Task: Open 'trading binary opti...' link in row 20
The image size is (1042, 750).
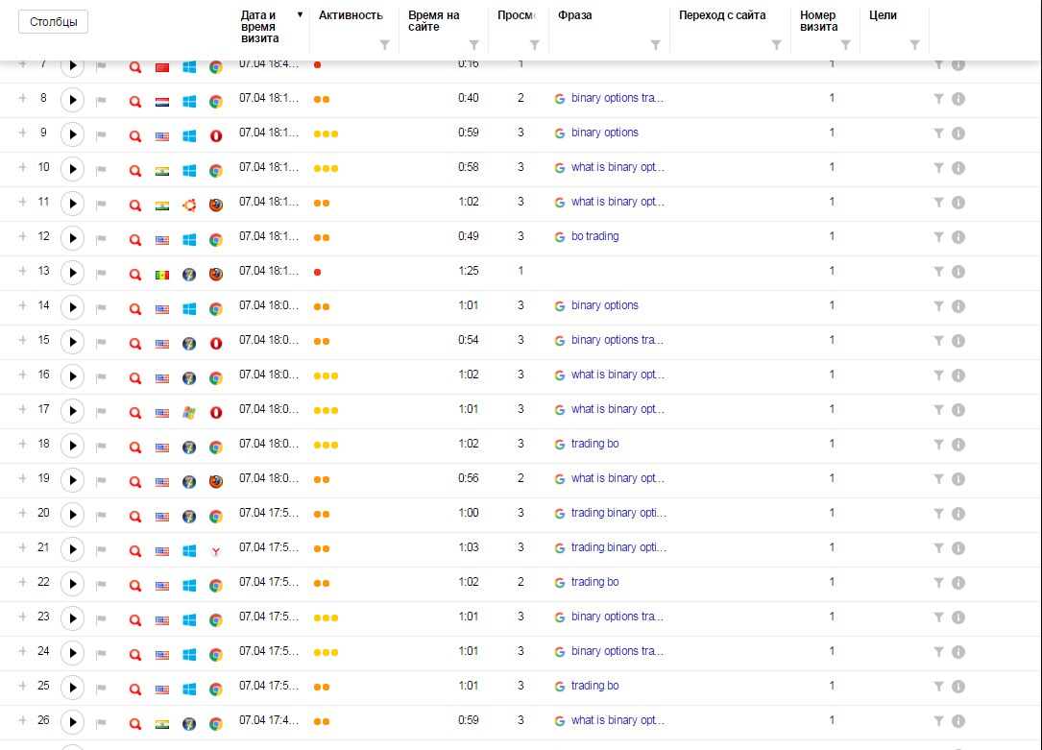Action: tap(618, 513)
